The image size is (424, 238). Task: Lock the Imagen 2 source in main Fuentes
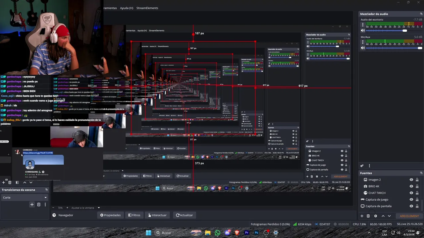click(x=417, y=179)
